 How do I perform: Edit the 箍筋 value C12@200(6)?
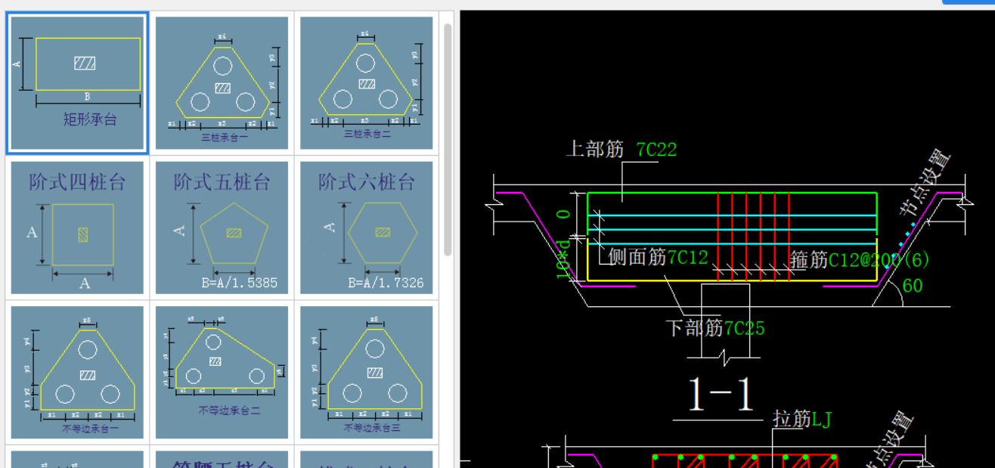click(x=879, y=260)
